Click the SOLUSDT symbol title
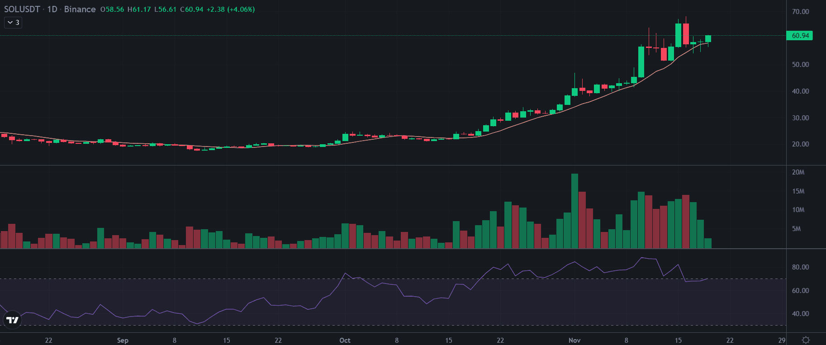826x345 pixels. tap(22, 9)
